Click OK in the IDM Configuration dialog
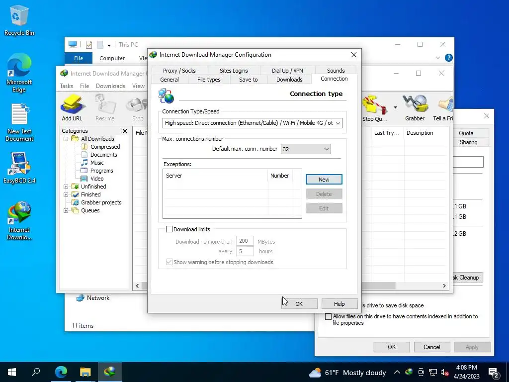 click(299, 304)
